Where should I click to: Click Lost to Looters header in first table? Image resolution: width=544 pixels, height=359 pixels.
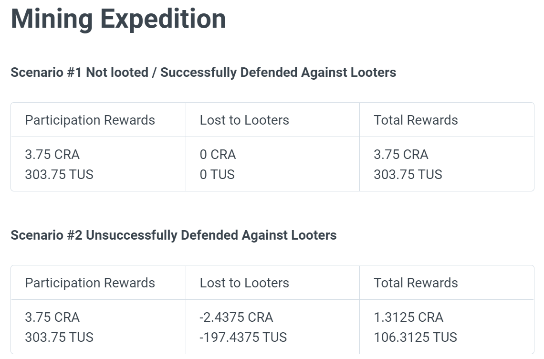244,120
